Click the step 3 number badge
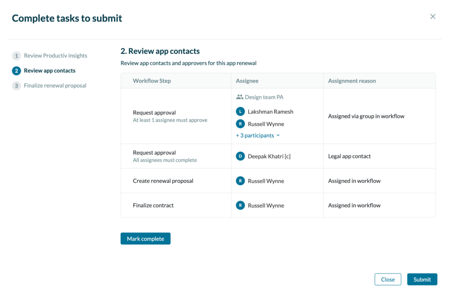 pyautogui.click(x=16, y=86)
